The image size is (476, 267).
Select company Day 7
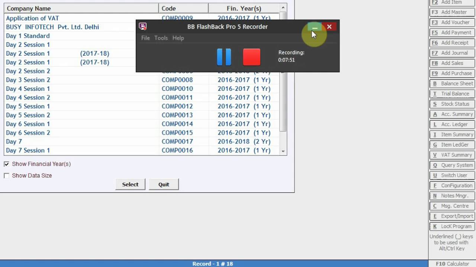point(141,142)
